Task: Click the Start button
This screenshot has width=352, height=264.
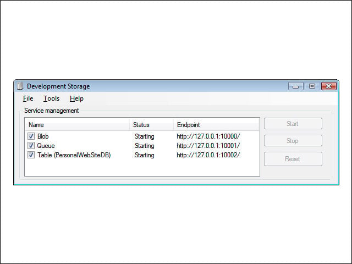Action: 293,123
